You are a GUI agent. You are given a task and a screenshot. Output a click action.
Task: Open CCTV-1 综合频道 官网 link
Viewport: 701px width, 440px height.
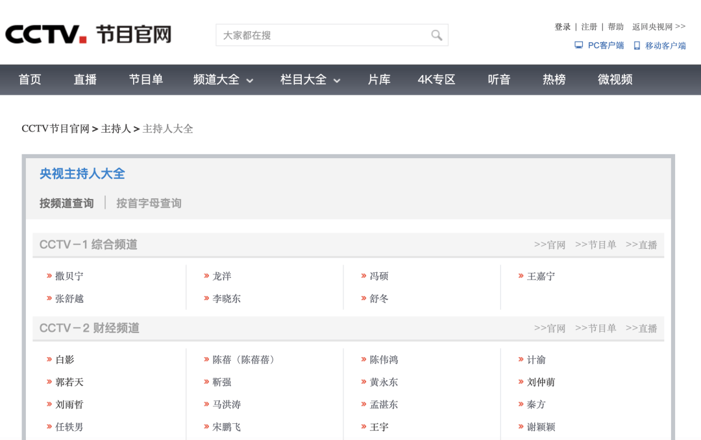[548, 244]
